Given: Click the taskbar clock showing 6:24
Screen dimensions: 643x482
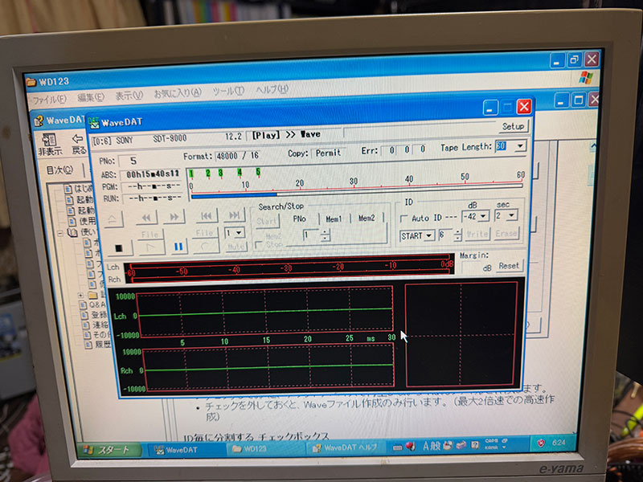Looking at the screenshot, I should point(559,443).
